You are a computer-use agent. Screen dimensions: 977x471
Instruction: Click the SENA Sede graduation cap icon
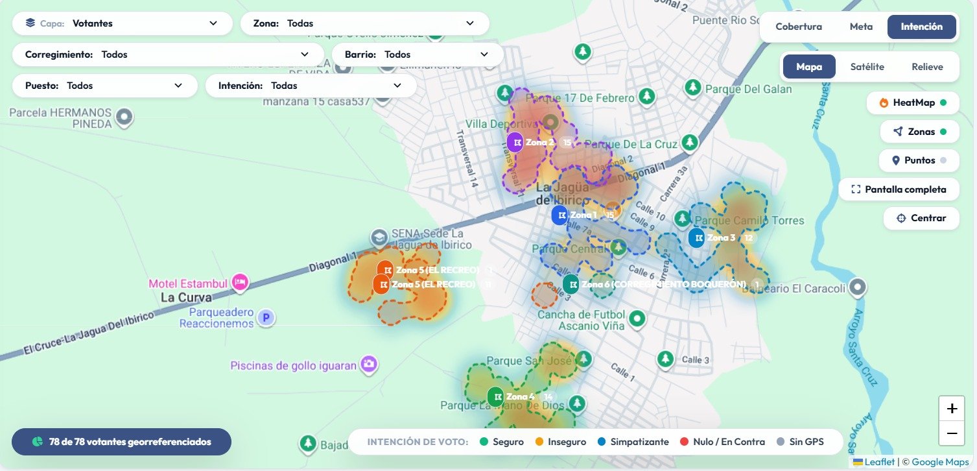[x=378, y=238]
